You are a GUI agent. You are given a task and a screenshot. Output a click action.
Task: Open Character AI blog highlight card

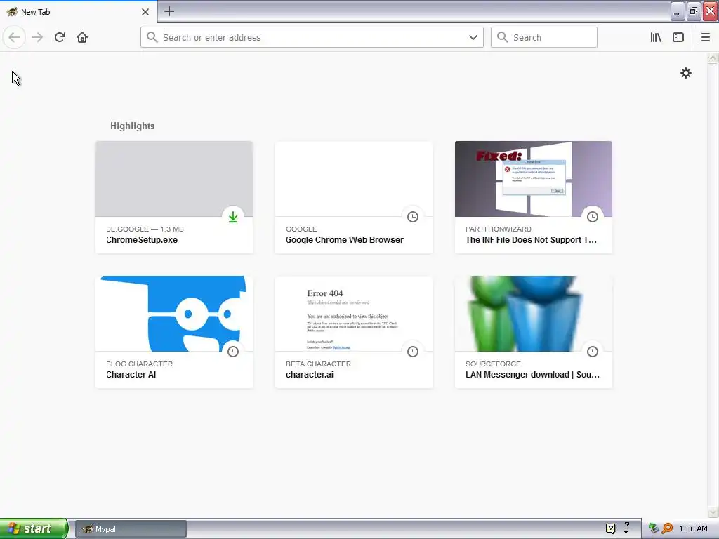coord(174,332)
